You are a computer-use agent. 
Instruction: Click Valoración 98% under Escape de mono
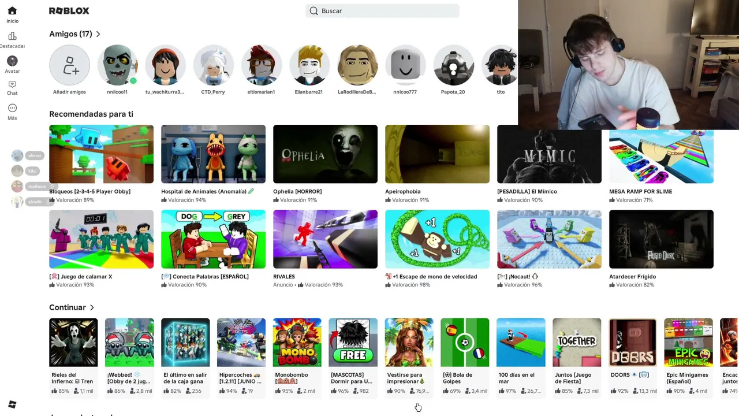pos(408,285)
